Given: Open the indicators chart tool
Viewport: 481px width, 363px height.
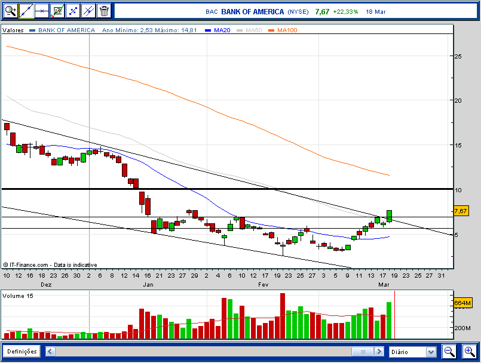Looking at the screenshot, I should [57, 11].
